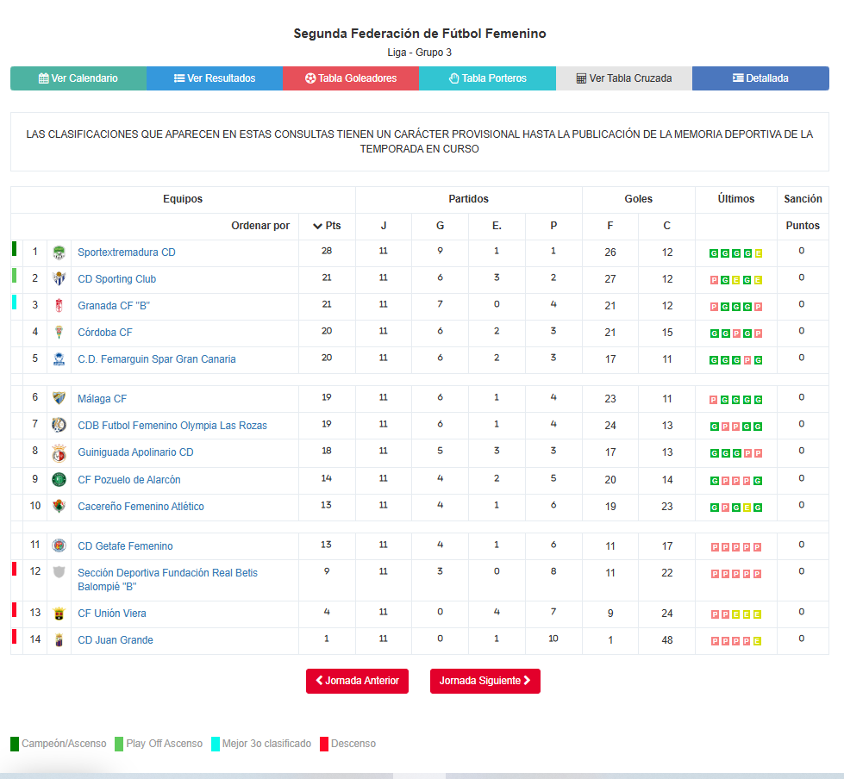Click the Olympia Las Rozas crest icon

(x=59, y=426)
